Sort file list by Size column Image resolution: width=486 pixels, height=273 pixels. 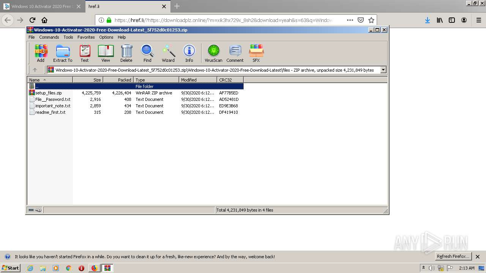pos(88,80)
